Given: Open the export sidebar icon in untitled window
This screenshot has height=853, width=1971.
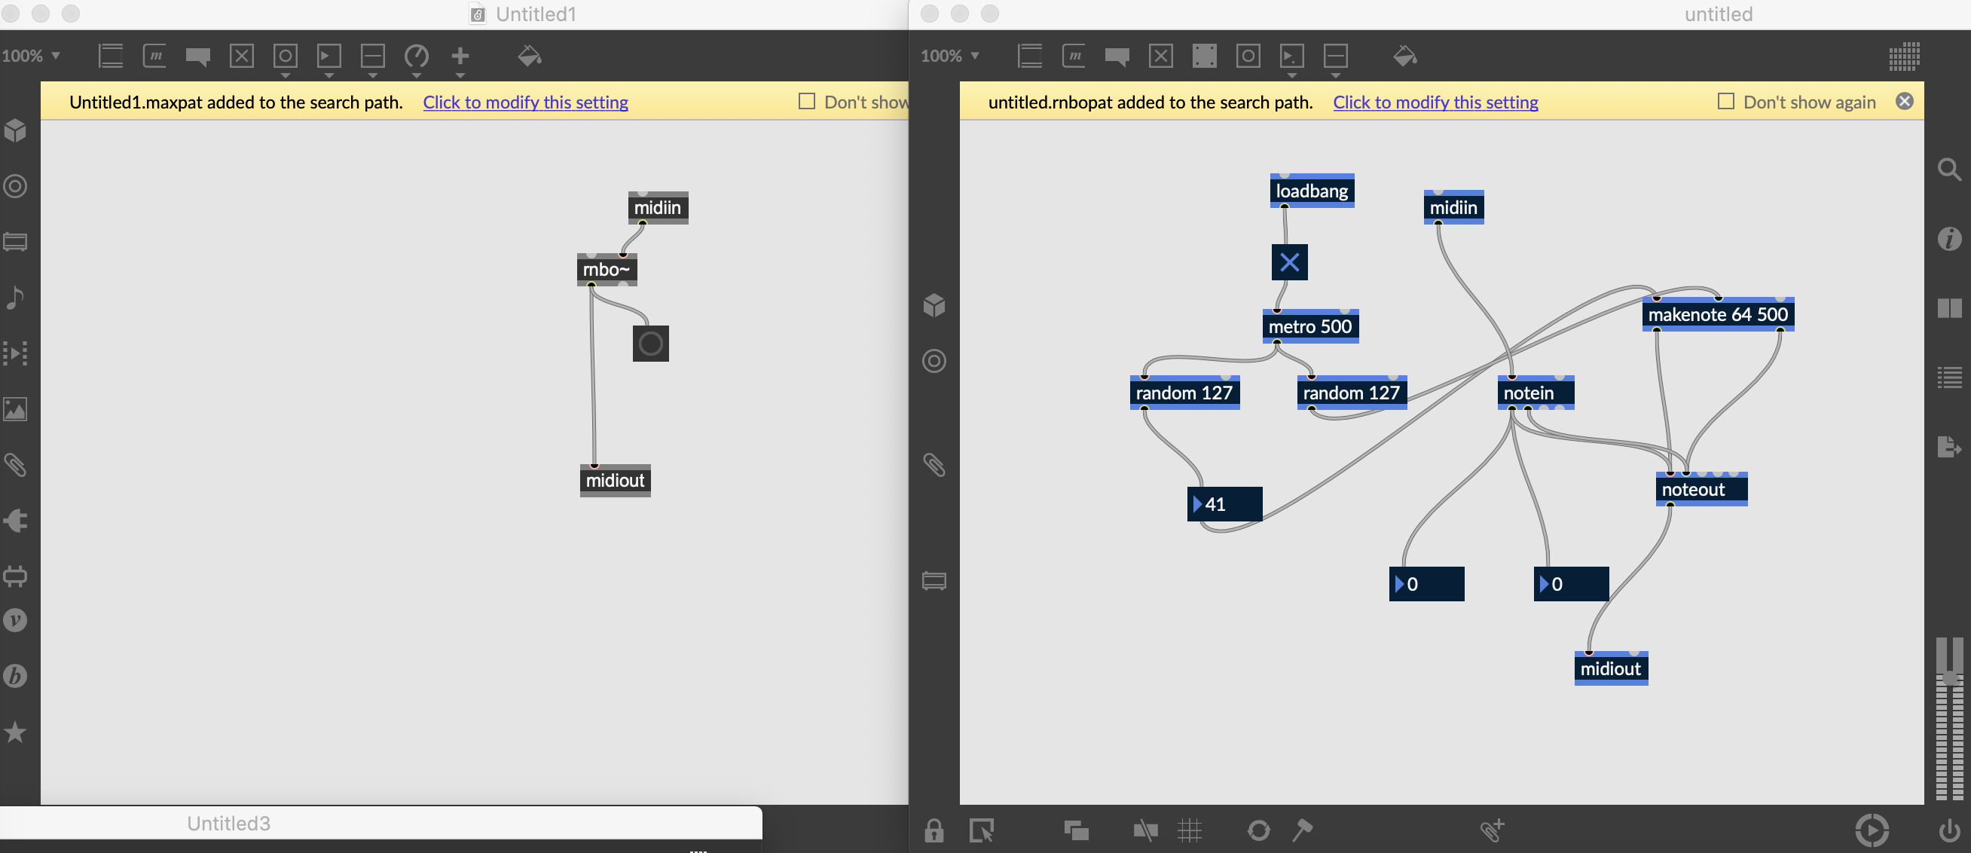Looking at the screenshot, I should [1949, 446].
